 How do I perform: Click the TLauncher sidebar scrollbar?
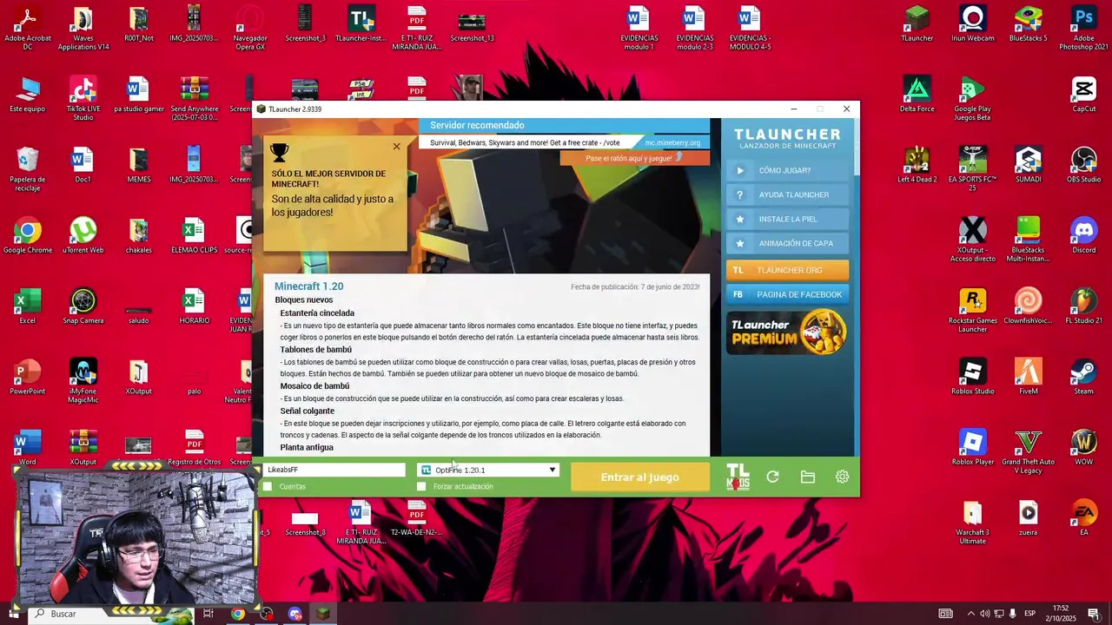point(856,148)
